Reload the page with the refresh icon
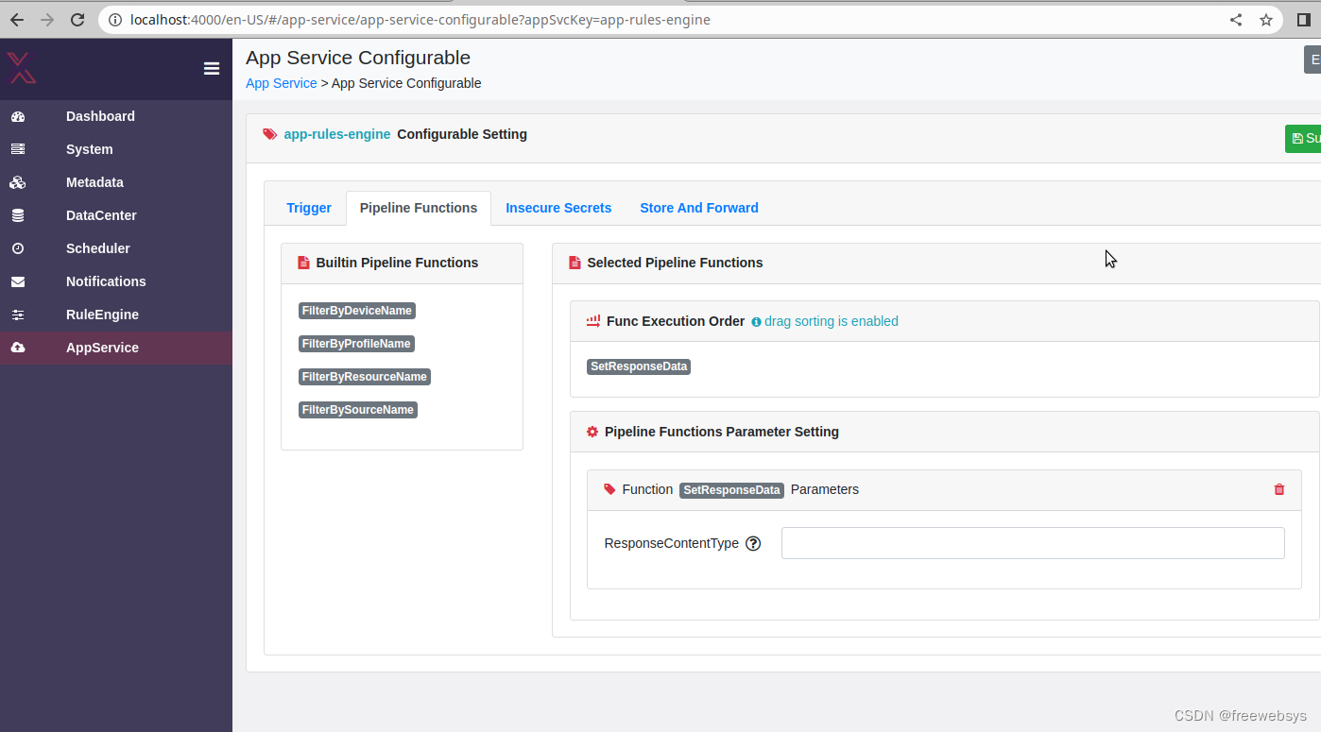Viewport: 1321px width, 732px height. coord(77,19)
